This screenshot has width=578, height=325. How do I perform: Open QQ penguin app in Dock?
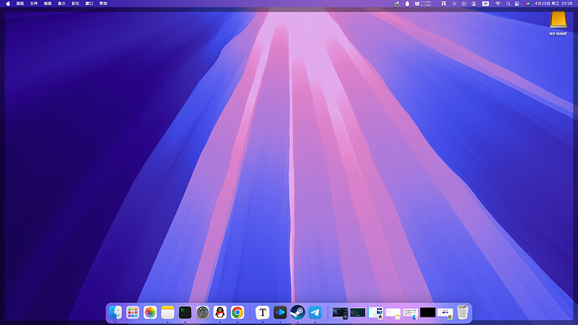coord(220,312)
